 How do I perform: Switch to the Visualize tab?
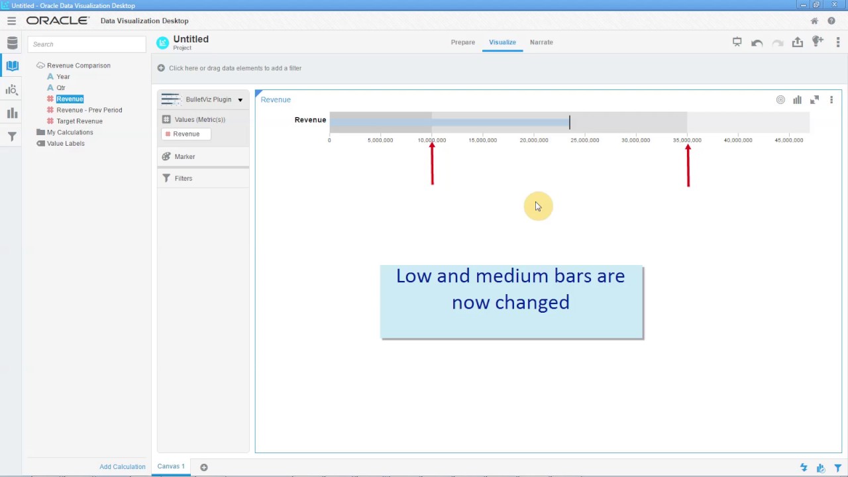[x=502, y=42]
